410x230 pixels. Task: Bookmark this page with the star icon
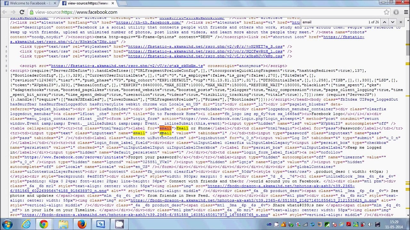[387, 12]
